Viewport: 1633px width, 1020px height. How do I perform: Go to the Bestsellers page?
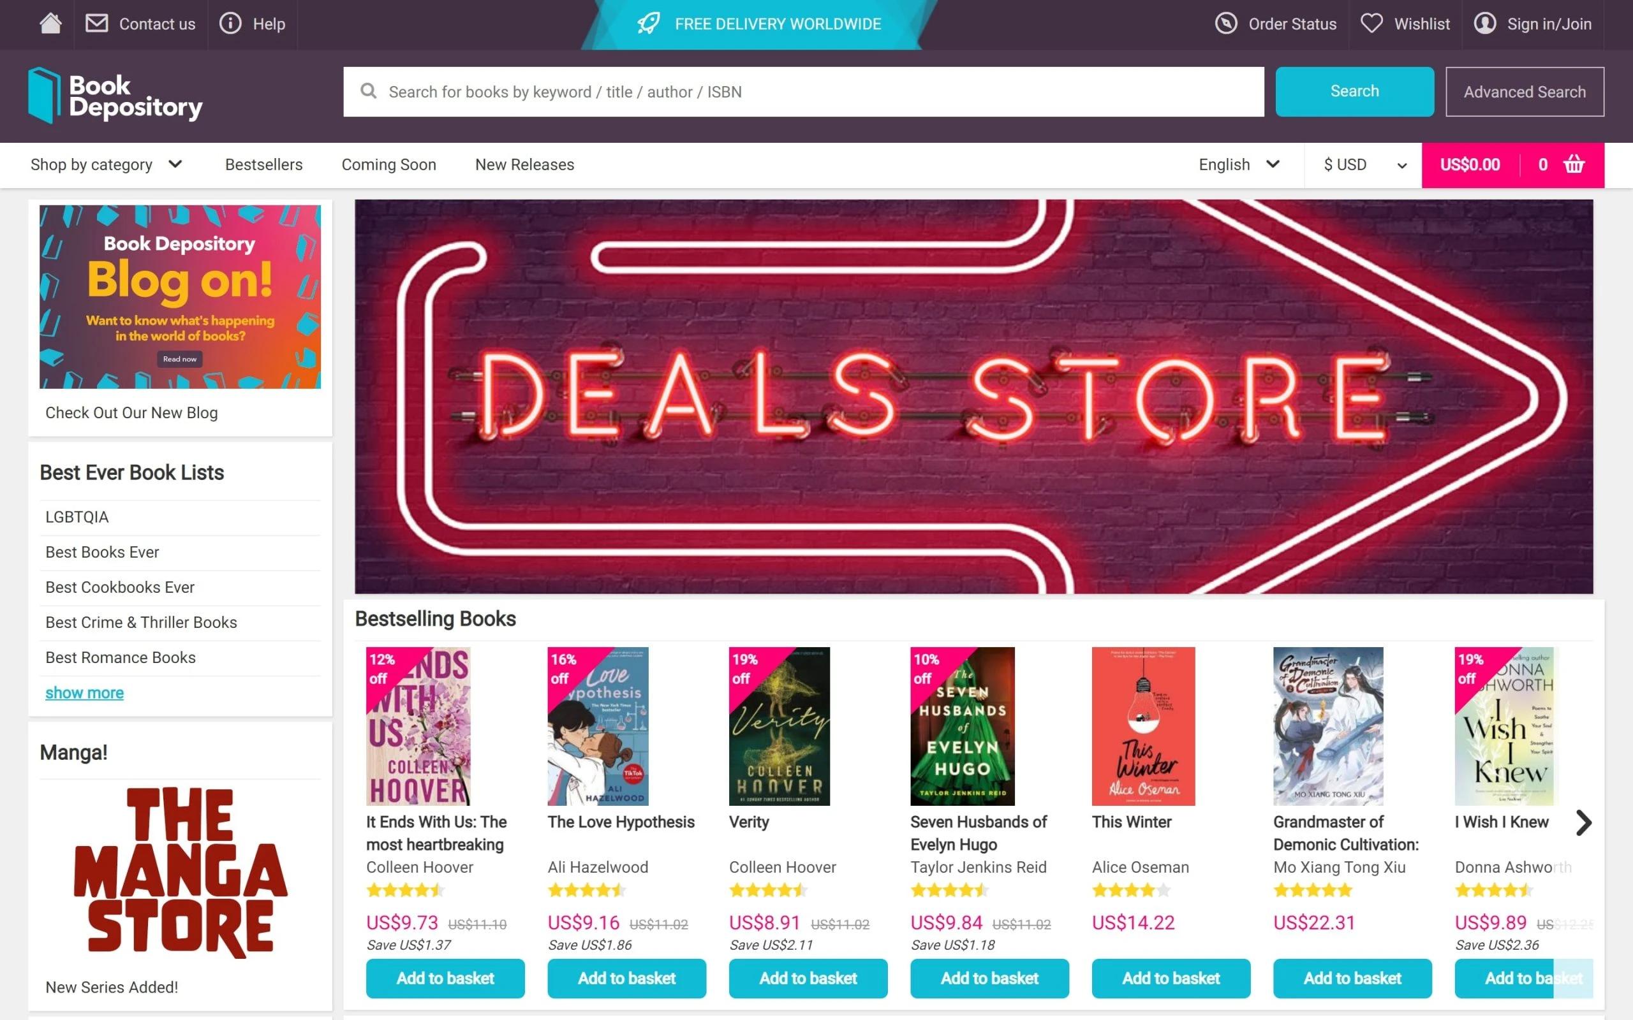tap(264, 164)
